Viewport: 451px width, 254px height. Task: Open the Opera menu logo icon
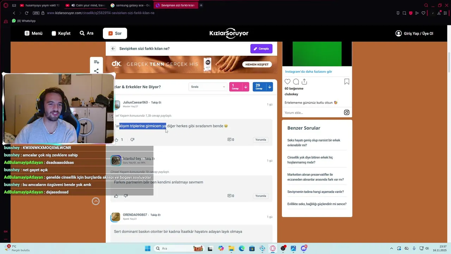6,5
